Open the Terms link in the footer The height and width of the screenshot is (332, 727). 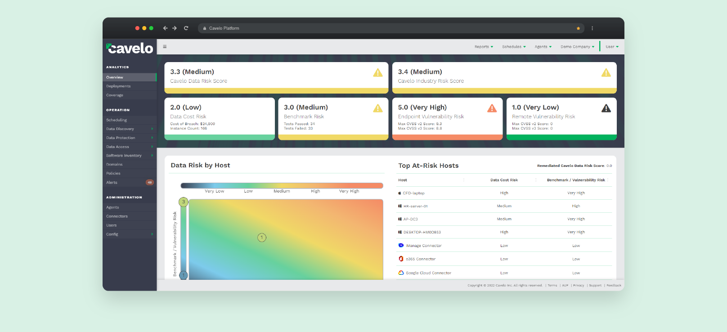pos(552,285)
